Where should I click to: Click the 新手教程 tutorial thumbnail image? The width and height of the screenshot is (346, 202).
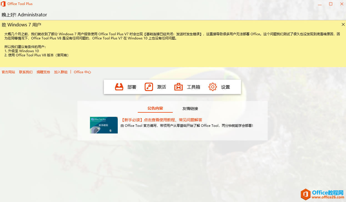pos(104,125)
